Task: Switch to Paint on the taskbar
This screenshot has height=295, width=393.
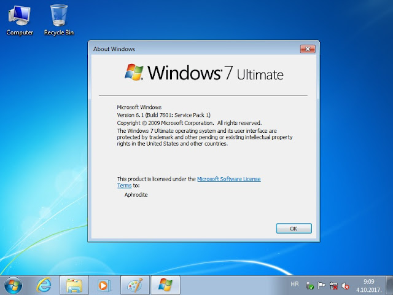Action: point(135,285)
